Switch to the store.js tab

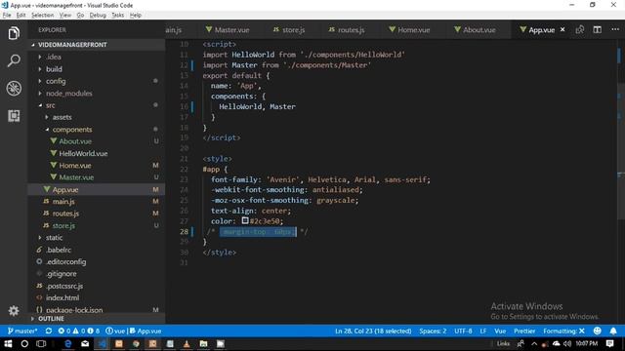click(289, 30)
